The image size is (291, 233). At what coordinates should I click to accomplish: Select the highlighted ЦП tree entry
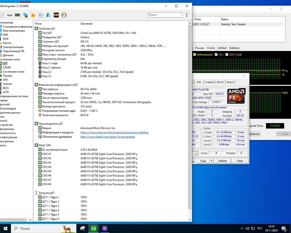tap(5, 63)
